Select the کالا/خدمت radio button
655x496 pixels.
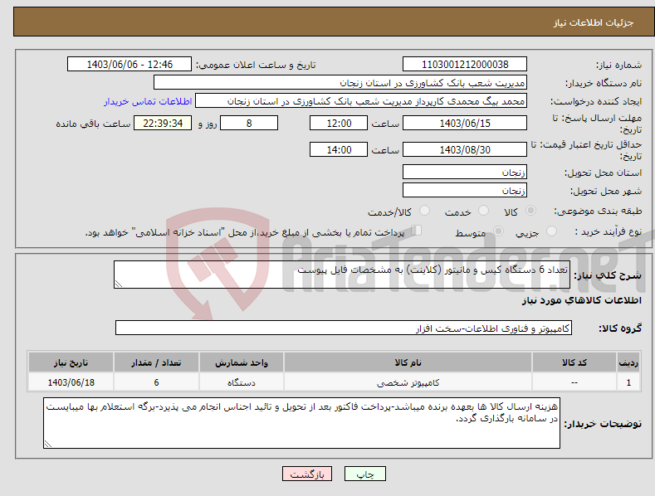[x=424, y=211]
